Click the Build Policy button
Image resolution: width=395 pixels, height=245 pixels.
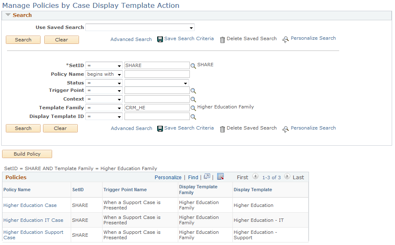pyautogui.click(x=27, y=154)
